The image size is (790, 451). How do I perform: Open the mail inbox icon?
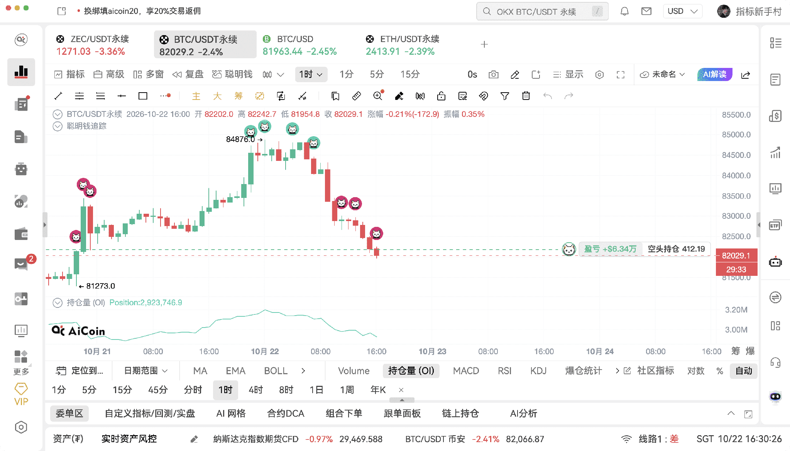coord(646,11)
